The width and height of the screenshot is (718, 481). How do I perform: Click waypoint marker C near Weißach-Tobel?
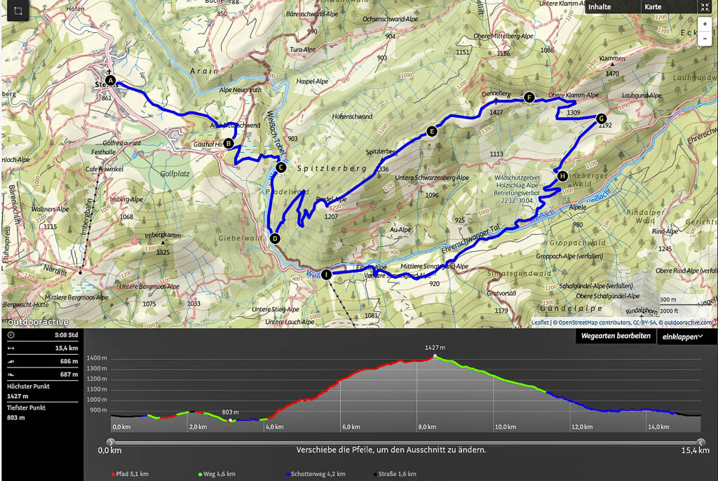tap(280, 167)
